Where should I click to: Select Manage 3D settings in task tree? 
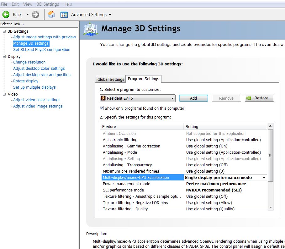tap(31, 43)
